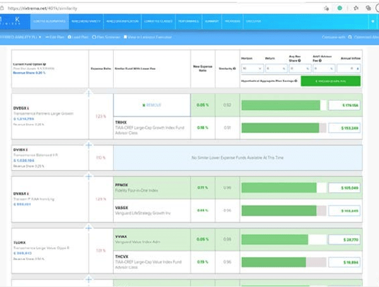Click the Edit Plan pencil icon
Image resolution: width=379 pixels, height=287 pixels.
(x=47, y=37)
